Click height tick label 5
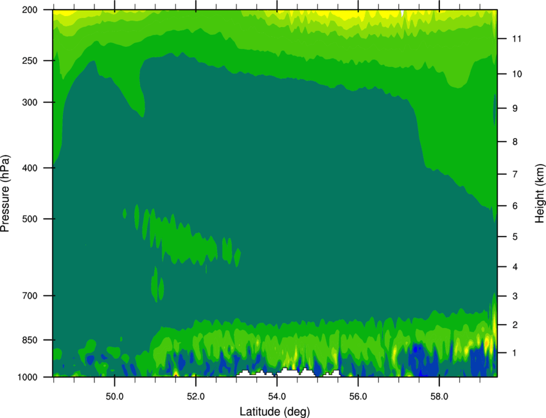Screen dimensions: 546x418 click(x=515, y=237)
